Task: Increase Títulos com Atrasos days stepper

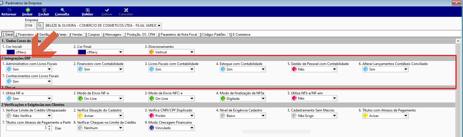Action: 49,127
